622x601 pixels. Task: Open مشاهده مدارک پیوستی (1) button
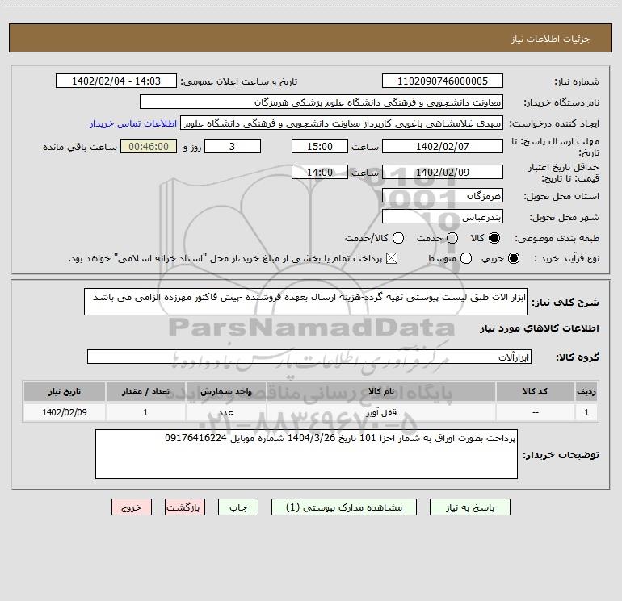344,507
